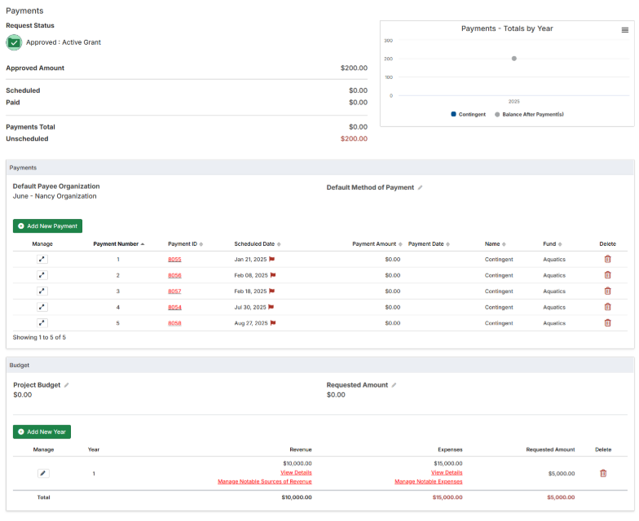The height and width of the screenshot is (521, 639).
Task: Open payment ID 8057 link
Action: coord(174,291)
